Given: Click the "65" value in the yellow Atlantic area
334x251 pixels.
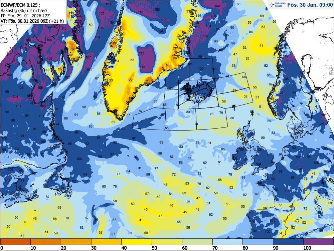Looking at the screenshot, I should pos(178,222).
